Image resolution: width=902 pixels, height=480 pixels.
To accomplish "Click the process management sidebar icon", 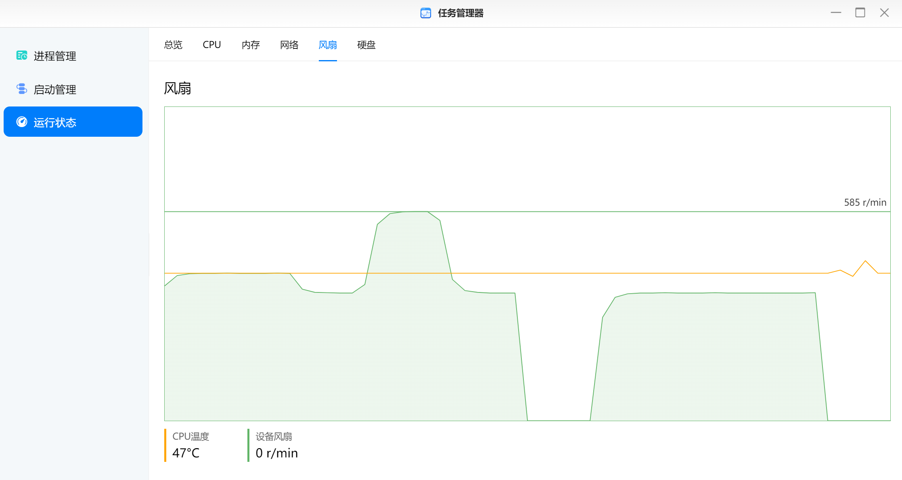I will click(22, 56).
